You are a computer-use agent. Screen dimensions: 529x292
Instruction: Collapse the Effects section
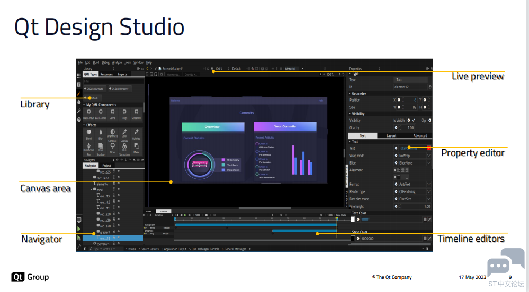pyautogui.click(x=84, y=125)
